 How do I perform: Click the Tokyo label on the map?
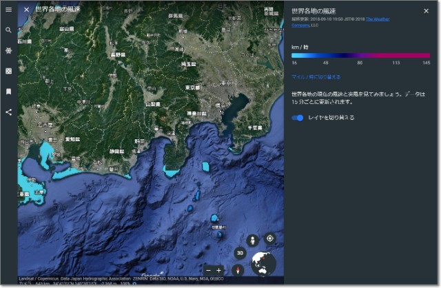coord(192,88)
